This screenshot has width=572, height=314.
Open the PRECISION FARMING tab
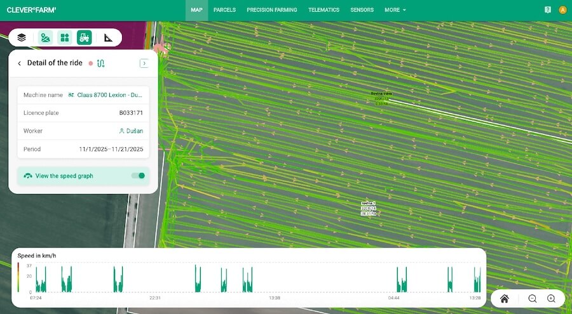(x=272, y=10)
